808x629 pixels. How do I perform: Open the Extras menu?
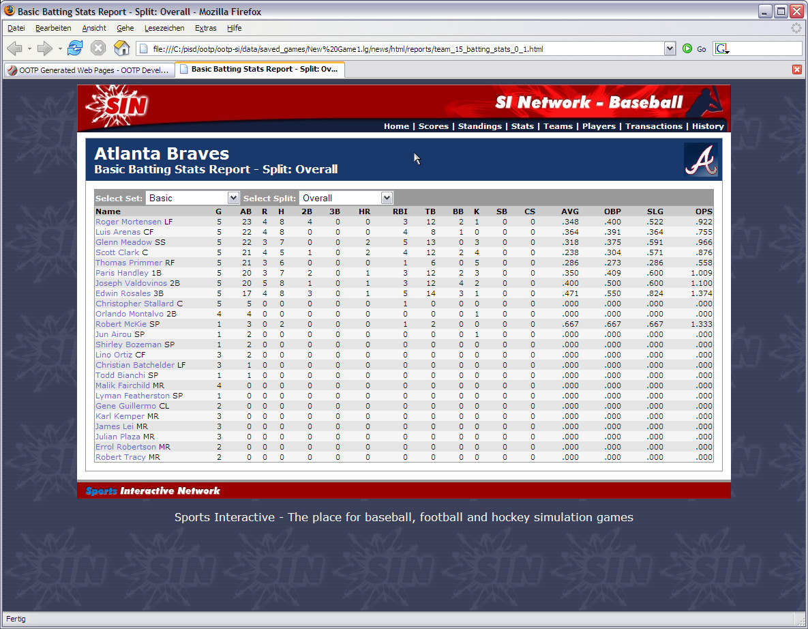pos(206,29)
